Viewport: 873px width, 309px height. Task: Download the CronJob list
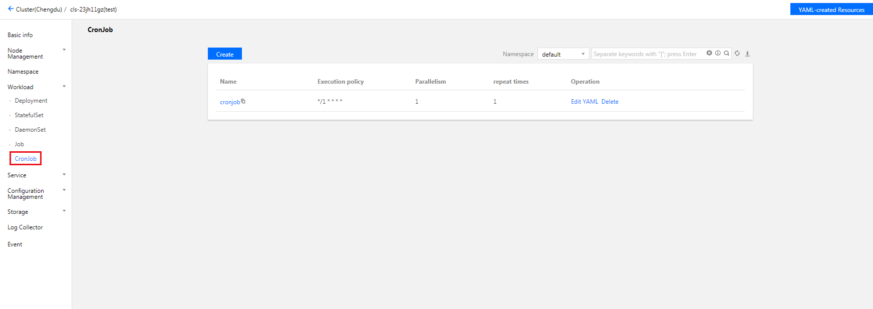point(747,54)
